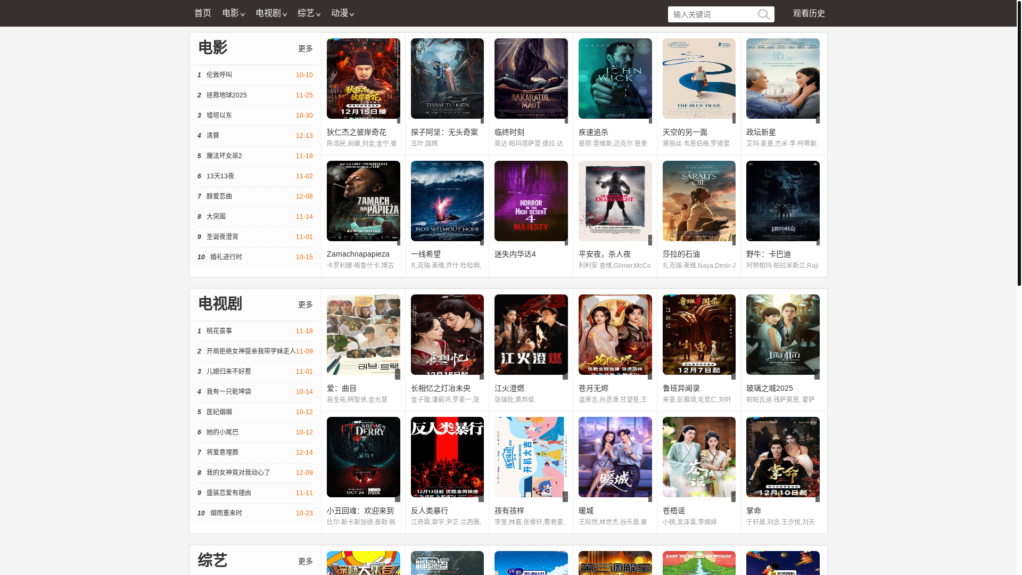Open ranked movie 伦敦呼叫

point(219,75)
